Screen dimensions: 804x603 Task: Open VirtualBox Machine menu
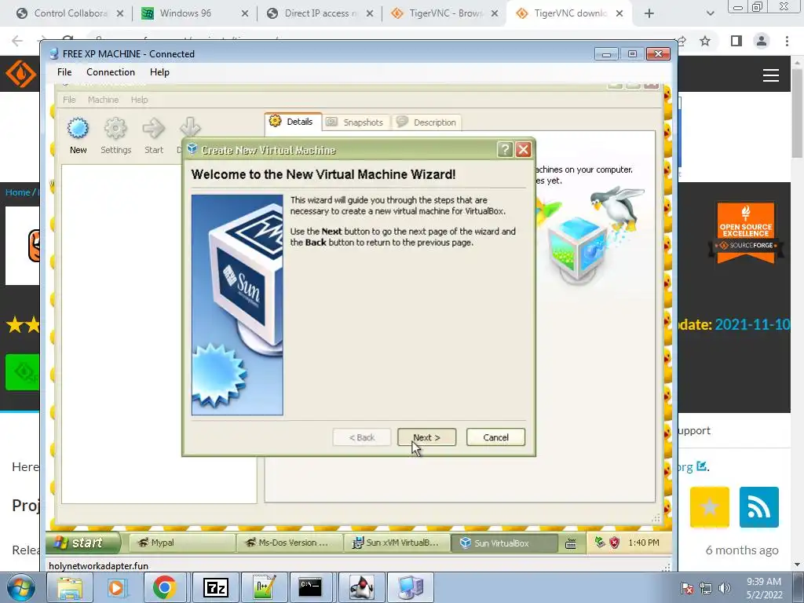pos(103,100)
